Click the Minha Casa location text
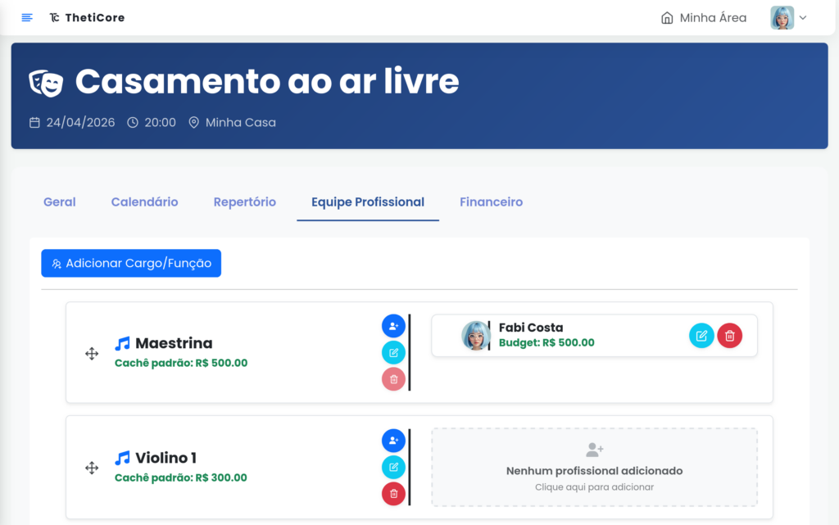Viewport: 839px width, 525px height. pyautogui.click(x=241, y=122)
